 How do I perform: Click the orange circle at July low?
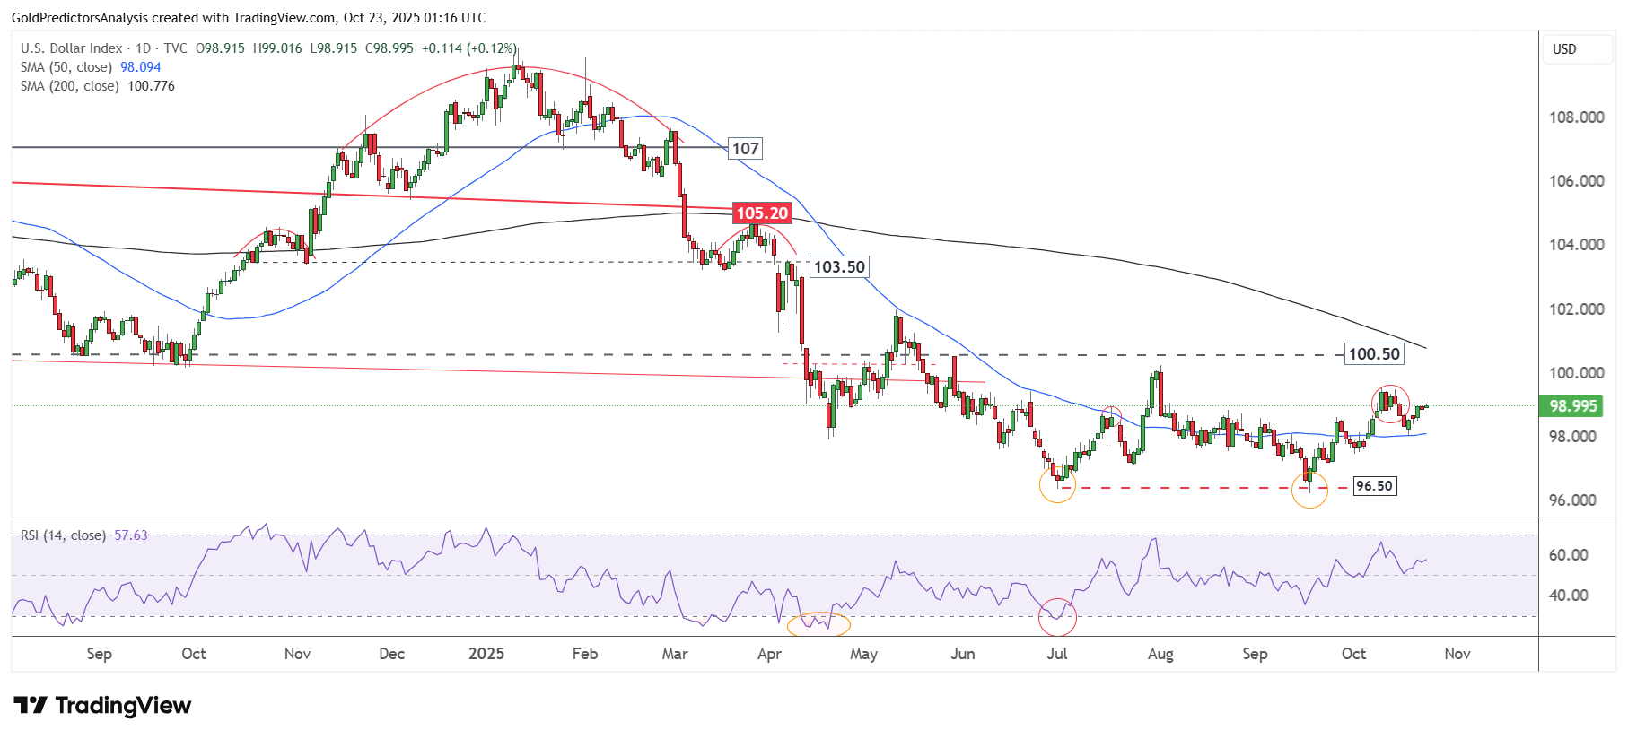[x=1057, y=485]
